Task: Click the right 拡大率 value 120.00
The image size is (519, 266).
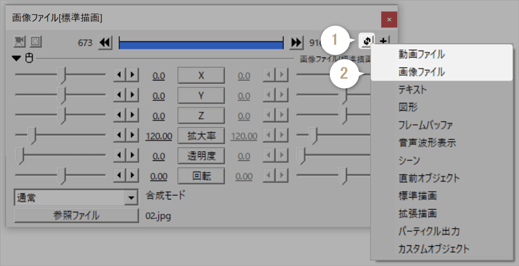Action: [244, 136]
